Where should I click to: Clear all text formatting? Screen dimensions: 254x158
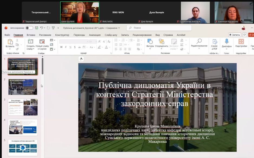coord(109,42)
